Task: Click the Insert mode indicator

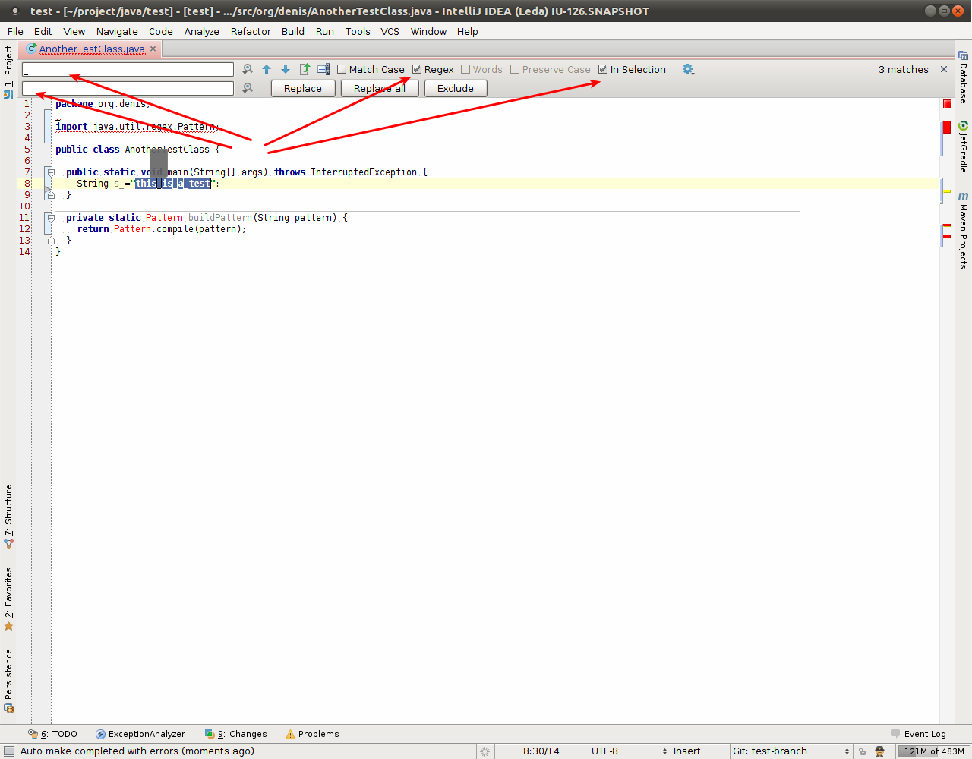Action: coord(686,751)
